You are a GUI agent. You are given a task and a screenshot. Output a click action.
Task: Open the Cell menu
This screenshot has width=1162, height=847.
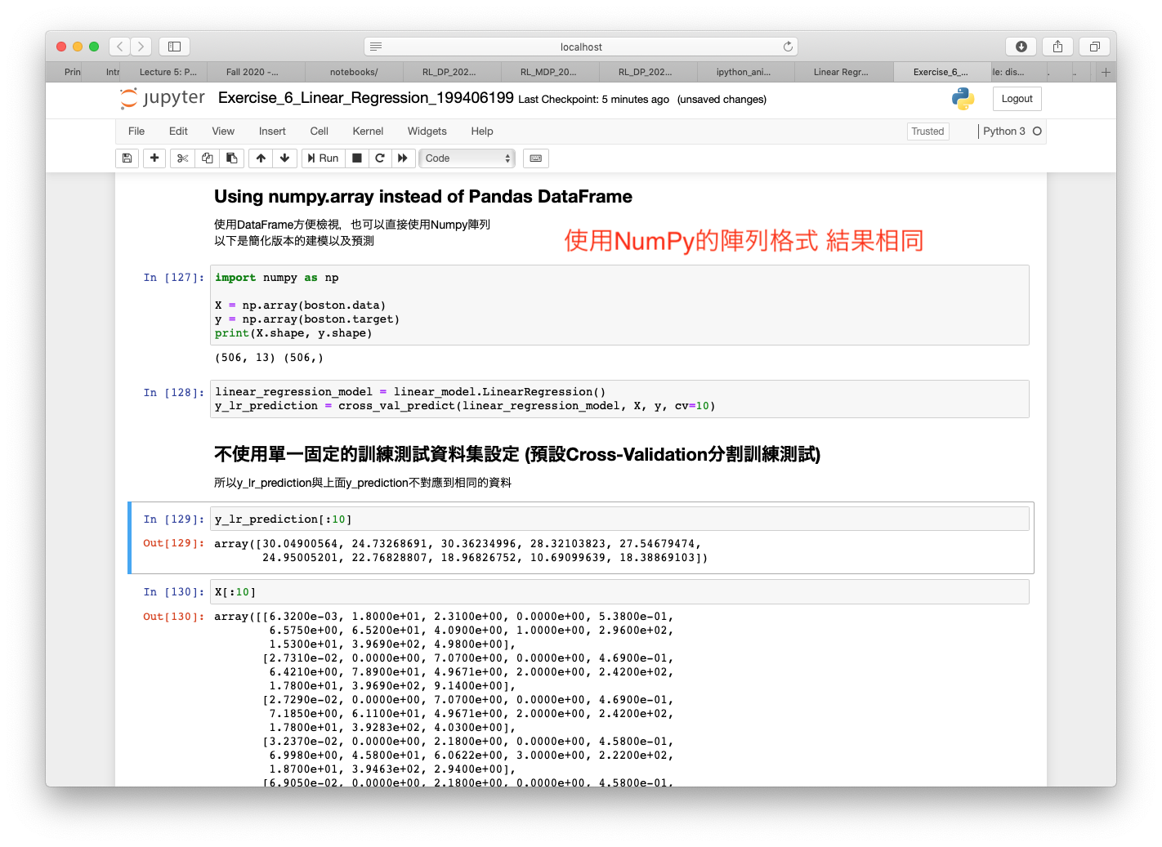(319, 132)
